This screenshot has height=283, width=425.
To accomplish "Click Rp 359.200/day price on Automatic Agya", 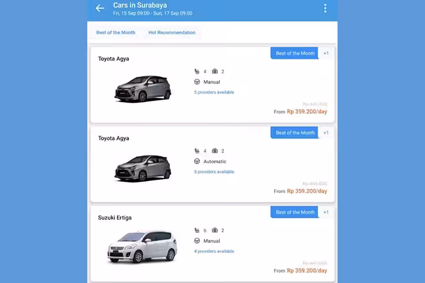I will (307, 191).
